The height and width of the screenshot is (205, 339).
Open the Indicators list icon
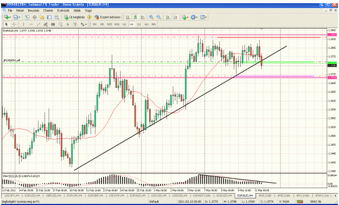(x=184, y=17)
